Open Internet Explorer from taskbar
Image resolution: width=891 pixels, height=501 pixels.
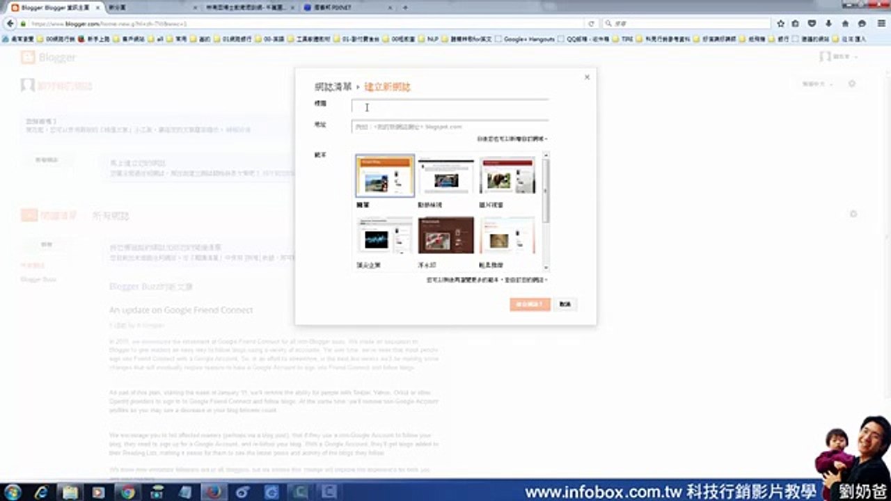tap(42, 492)
